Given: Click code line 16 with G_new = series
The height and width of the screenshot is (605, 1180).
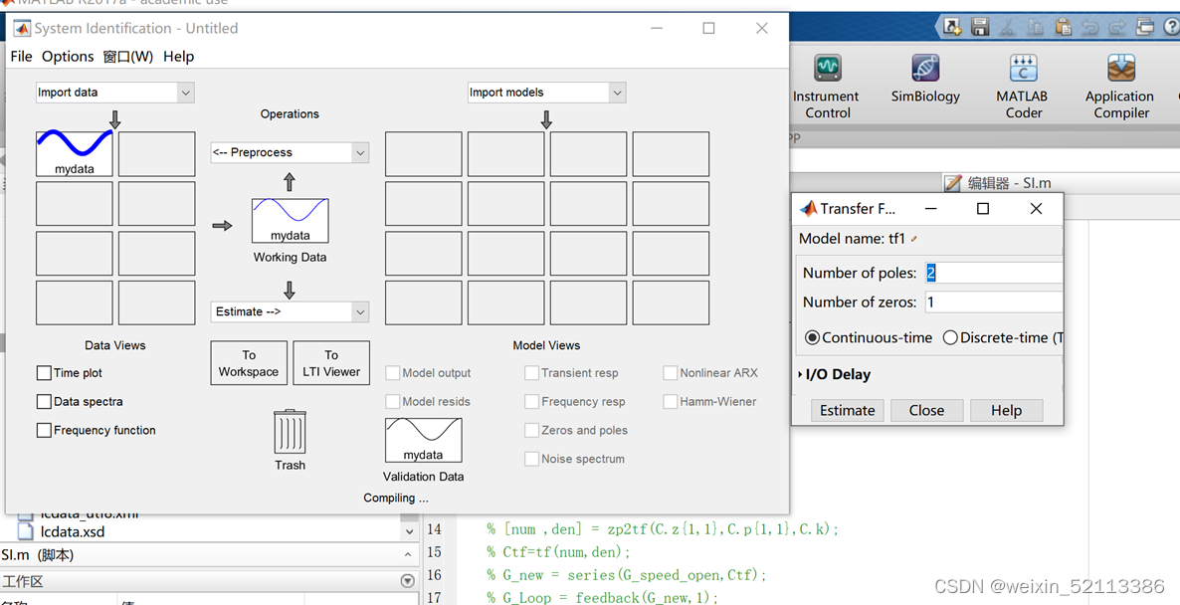Looking at the screenshot, I should click(626, 575).
